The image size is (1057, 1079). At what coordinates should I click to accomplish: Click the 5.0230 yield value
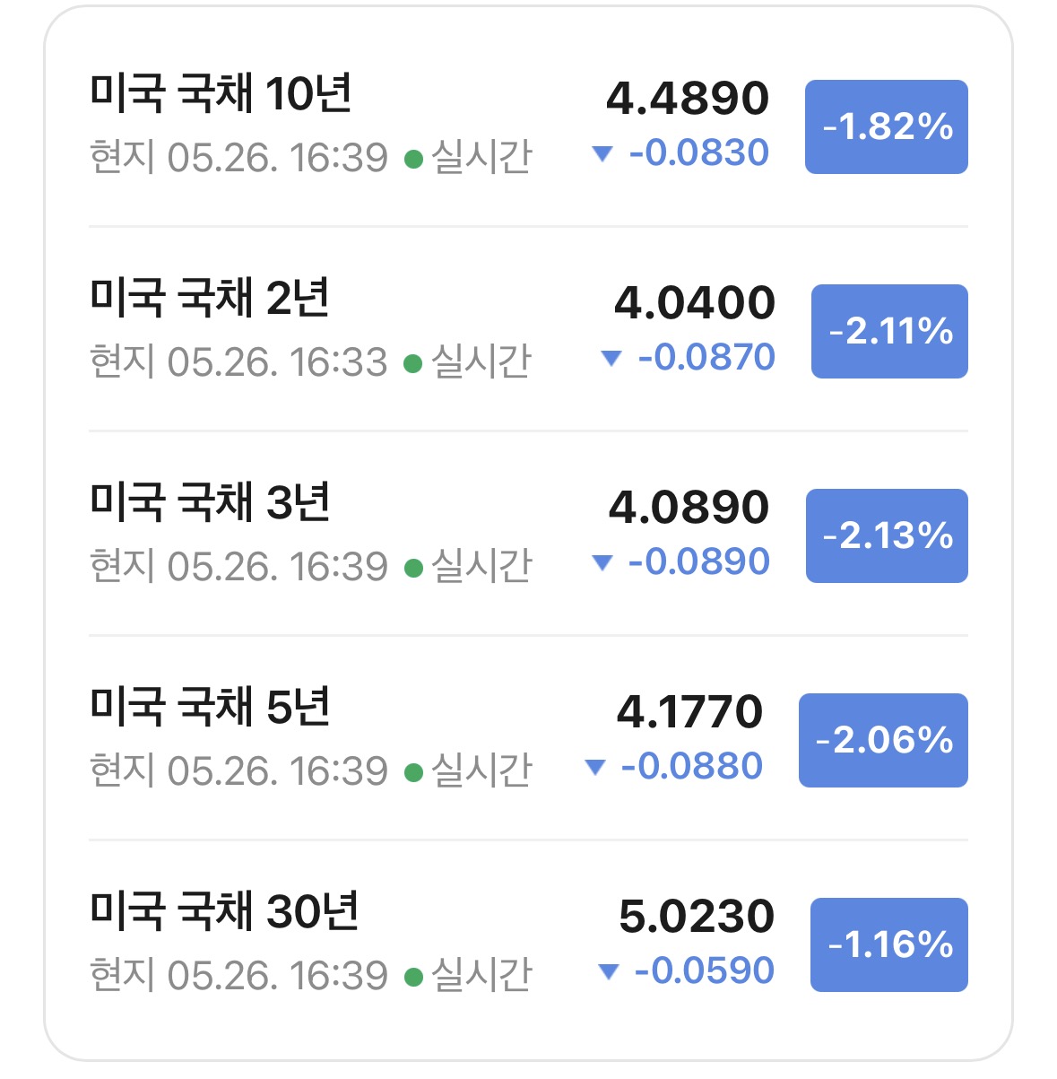coord(697,917)
